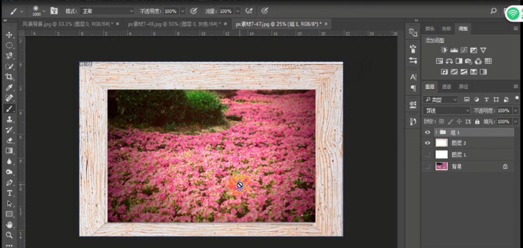The height and width of the screenshot is (248, 523).
Task: Show the 图层 1 layer
Action: point(427,154)
